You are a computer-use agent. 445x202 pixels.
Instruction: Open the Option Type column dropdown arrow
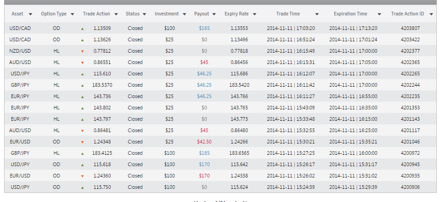72,14
